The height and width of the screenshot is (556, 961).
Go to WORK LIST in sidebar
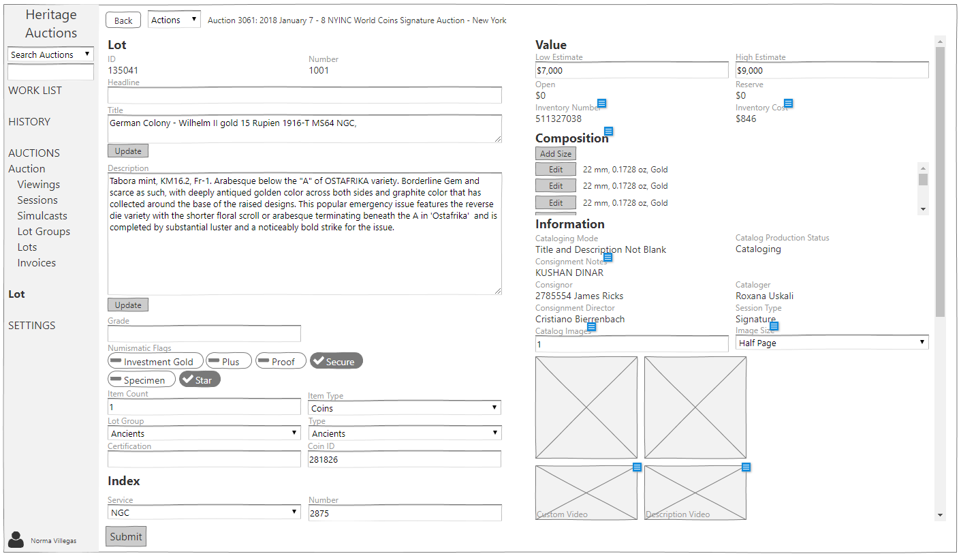pyautogui.click(x=35, y=91)
